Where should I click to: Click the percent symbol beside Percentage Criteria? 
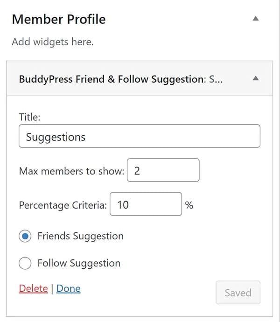(189, 205)
